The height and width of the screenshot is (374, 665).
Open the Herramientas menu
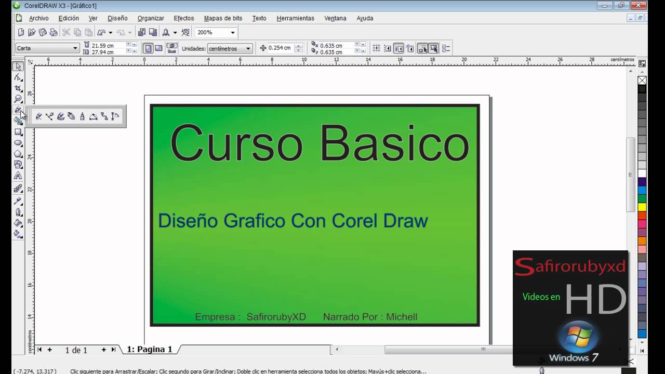pyautogui.click(x=295, y=18)
